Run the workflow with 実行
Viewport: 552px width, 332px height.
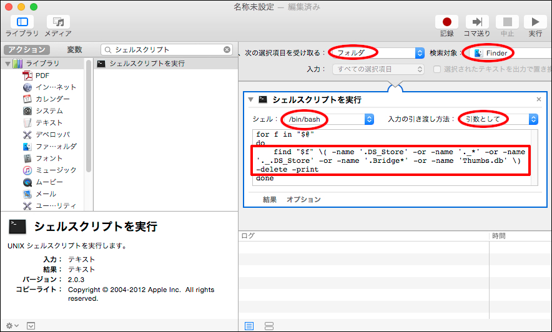pos(535,22)
